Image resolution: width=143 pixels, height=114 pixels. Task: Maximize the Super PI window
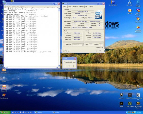[x=56, y=4]
